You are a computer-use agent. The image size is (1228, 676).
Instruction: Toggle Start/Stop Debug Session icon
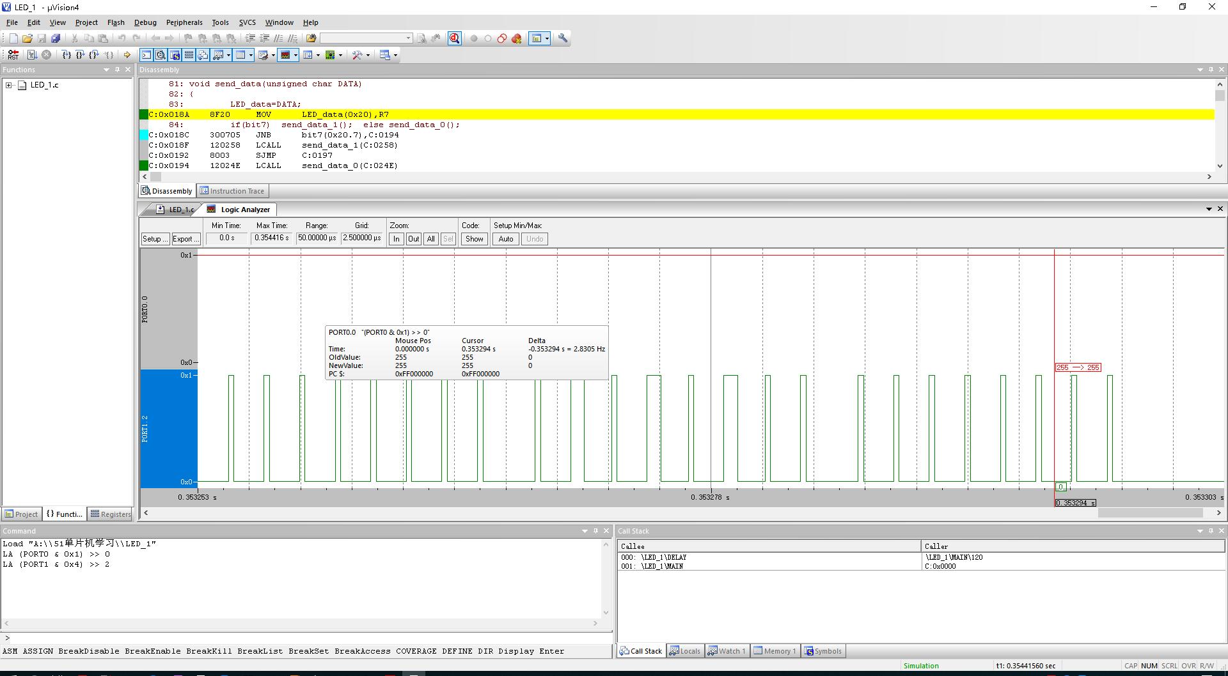(454, 38)
